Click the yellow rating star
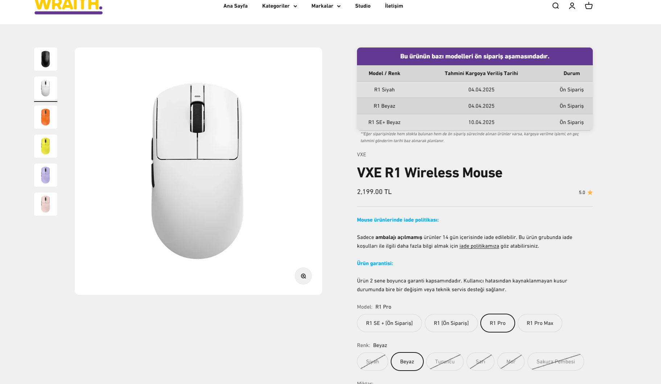The image size is (661, 384). [590, 193]
